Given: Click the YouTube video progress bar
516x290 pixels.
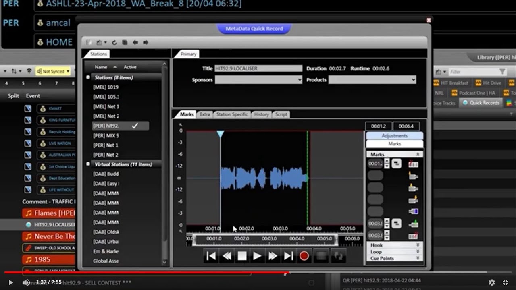Looking at the screenshot, I should point(258,273).
